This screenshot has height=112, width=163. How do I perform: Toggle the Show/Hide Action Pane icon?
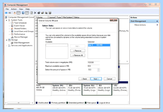coord(27,13)
